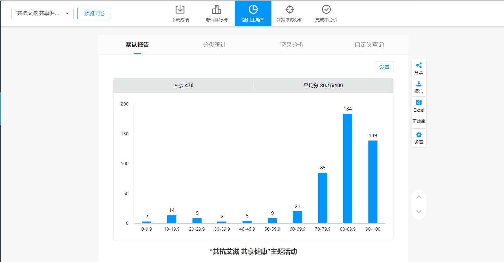The image size is (504, 262).
Task: Download report via the 报告 icon
Action: [x=419, y=84]
